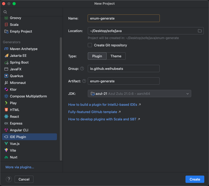The width and height of the screenshot is (209, 186).
Task: Click the Vue.js icon
Action: [x=6, y=144]
